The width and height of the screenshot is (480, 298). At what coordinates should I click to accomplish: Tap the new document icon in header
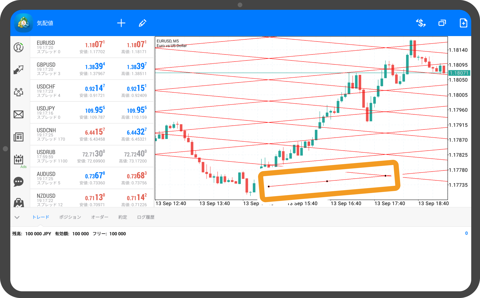(464, 23)
